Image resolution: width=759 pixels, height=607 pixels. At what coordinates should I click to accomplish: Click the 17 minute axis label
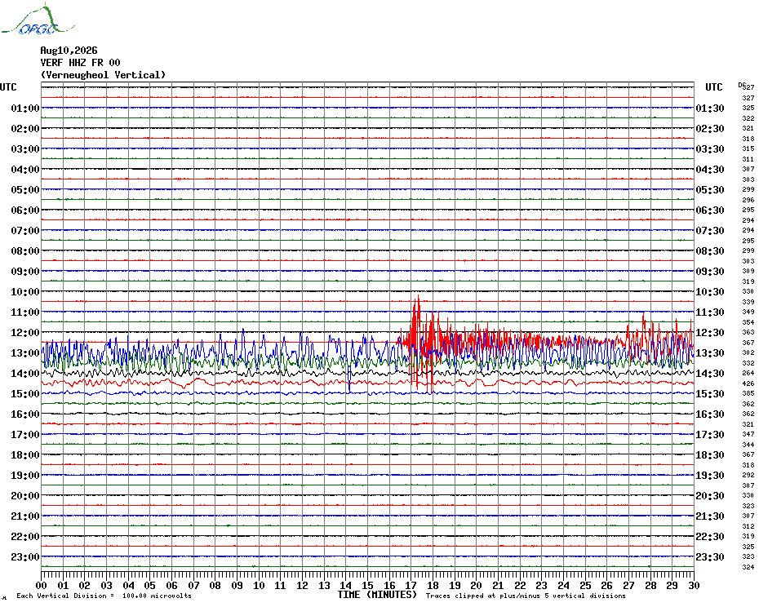411,585
